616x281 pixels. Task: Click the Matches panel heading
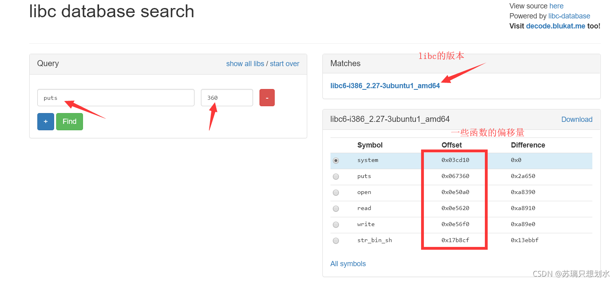(345, 63)
